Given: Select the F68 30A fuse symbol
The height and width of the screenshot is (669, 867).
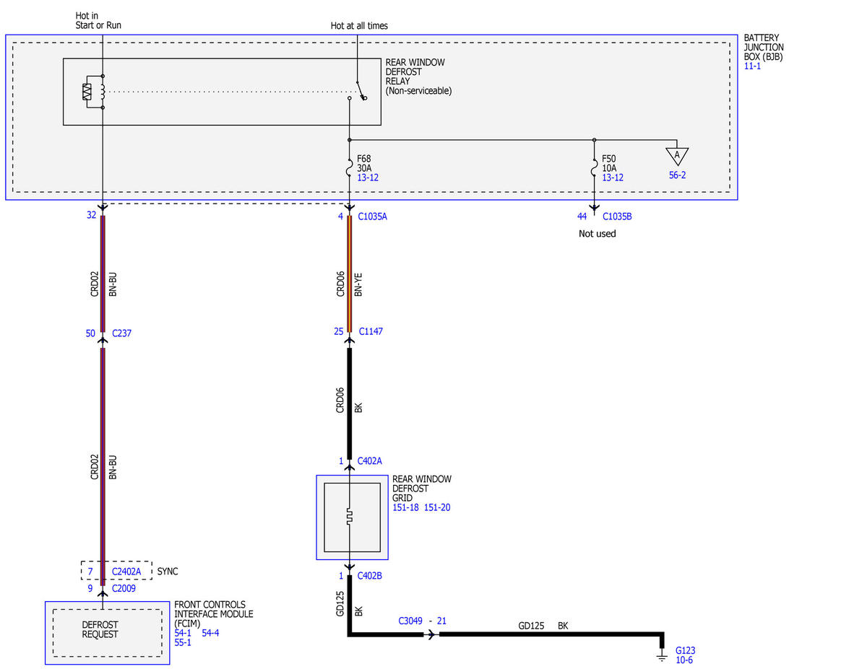Looking at the screenshot, I should coord(350,168).
